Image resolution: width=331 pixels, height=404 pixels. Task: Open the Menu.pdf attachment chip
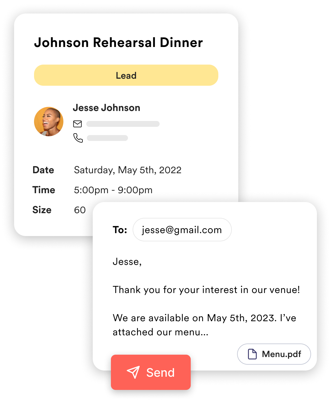click(x=274, y=354)
